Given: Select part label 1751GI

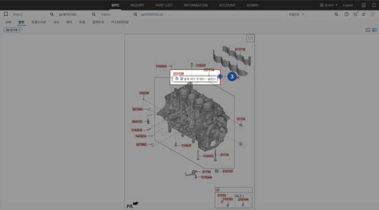Looking at the screenshot, I should 228,199.
